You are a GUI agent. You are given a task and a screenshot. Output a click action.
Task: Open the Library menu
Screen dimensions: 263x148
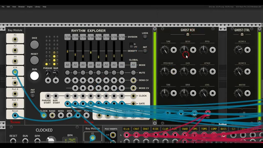(37, 7)
